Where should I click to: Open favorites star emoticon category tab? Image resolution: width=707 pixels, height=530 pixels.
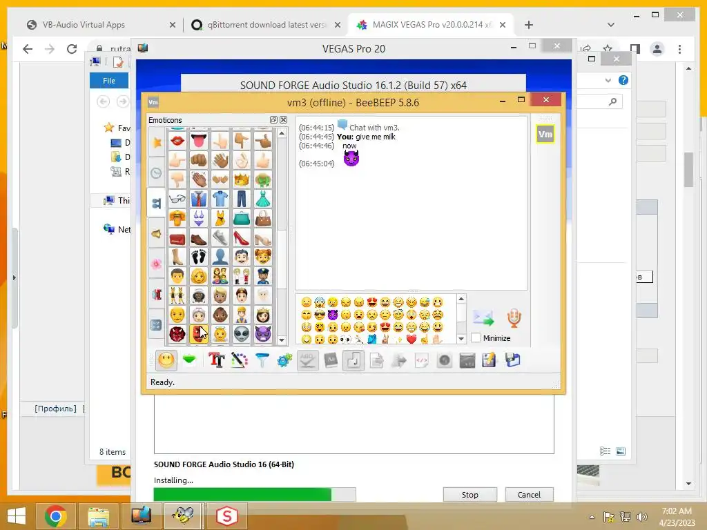point(157,143)
